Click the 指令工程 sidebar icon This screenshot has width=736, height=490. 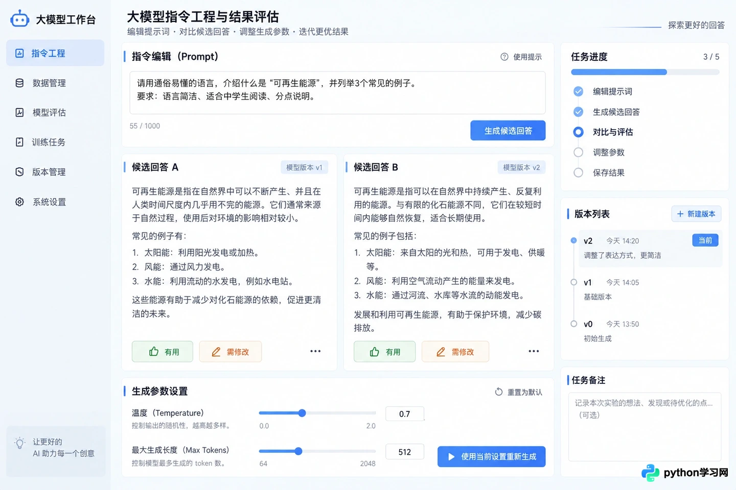tap(19, 53)
